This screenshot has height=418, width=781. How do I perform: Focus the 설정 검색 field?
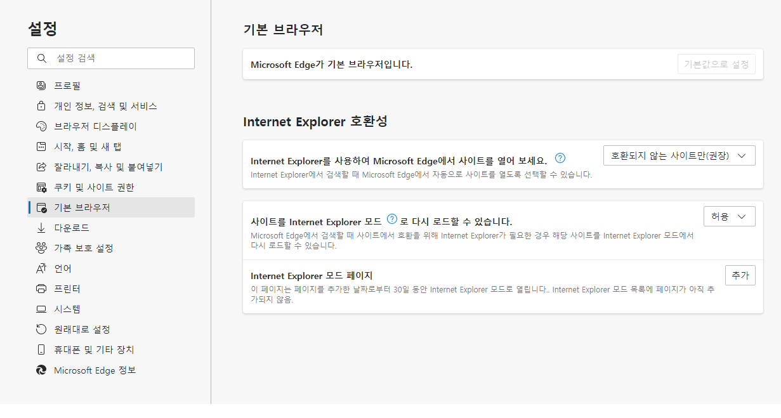111,58
